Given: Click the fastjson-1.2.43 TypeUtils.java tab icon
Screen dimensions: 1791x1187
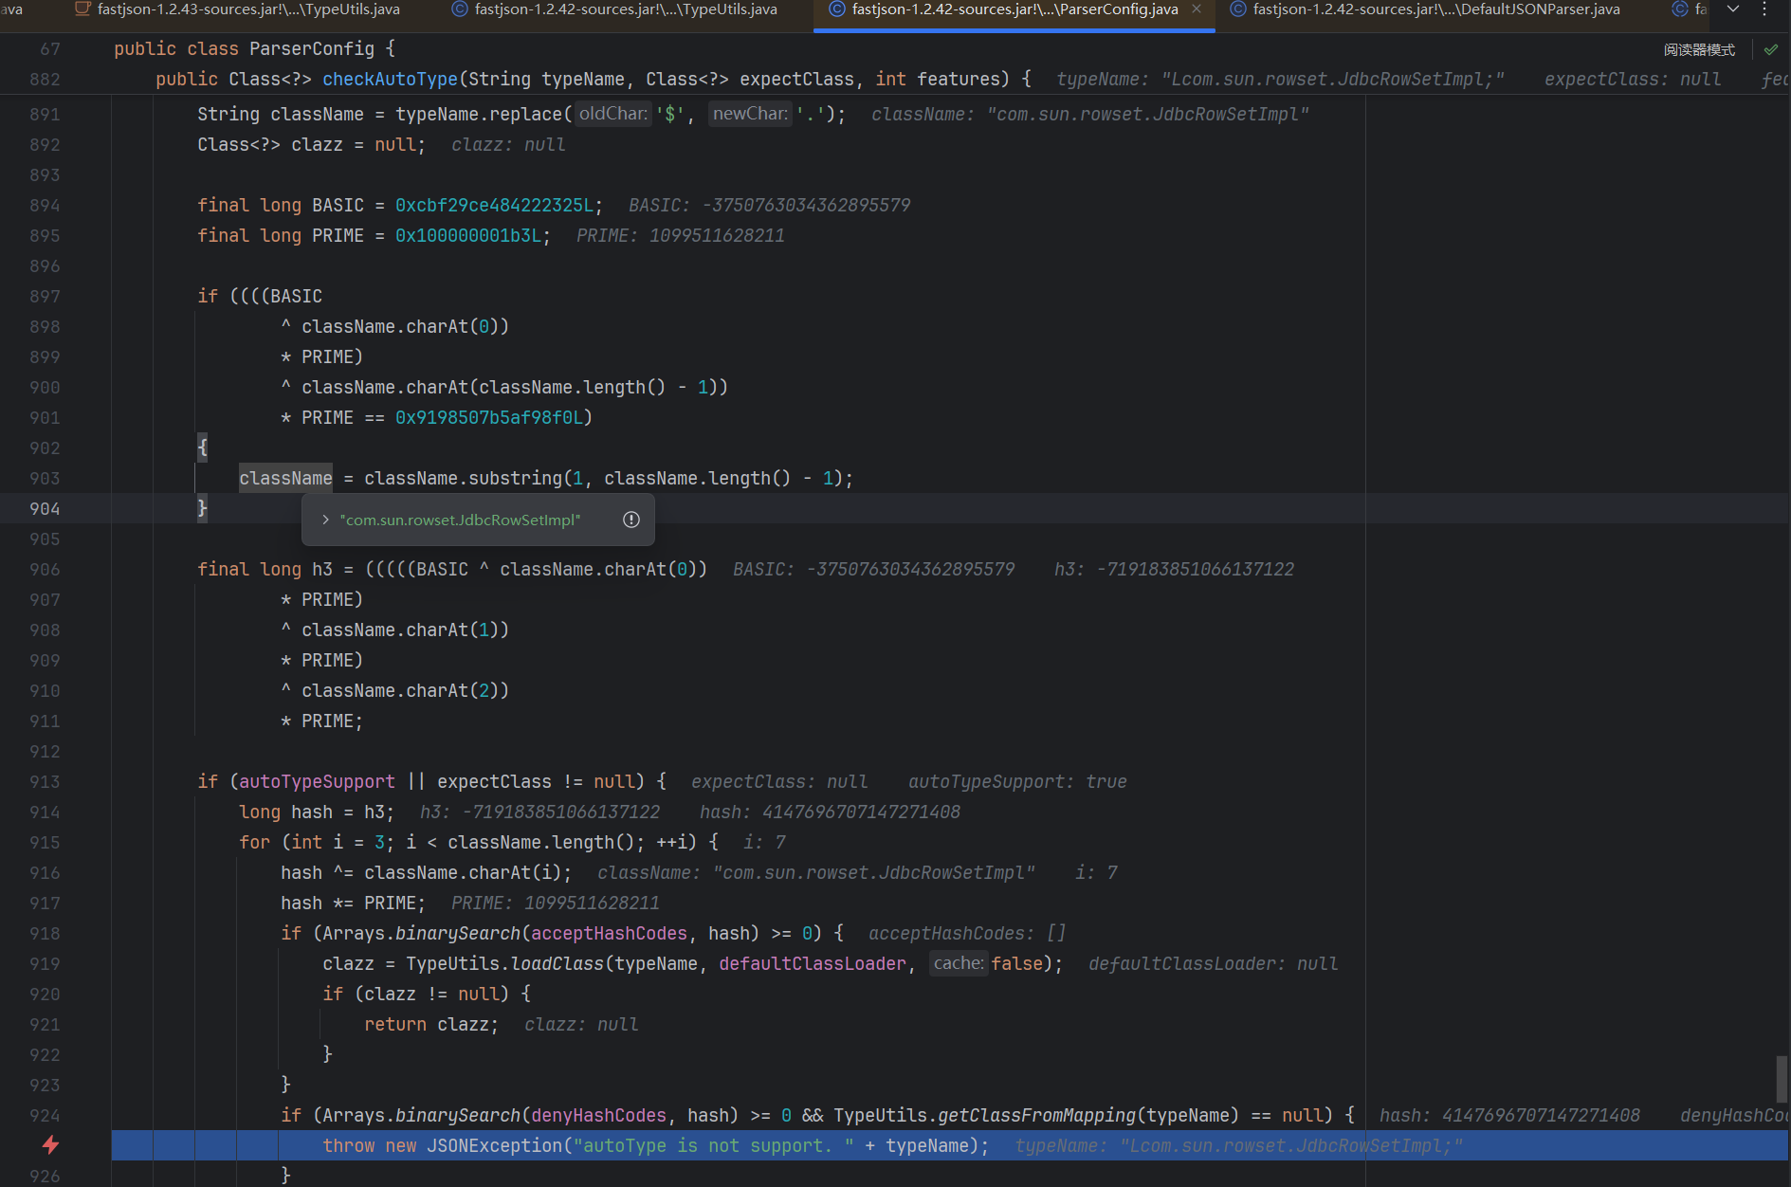Looking at the screenshot, I should pos(82,9).
